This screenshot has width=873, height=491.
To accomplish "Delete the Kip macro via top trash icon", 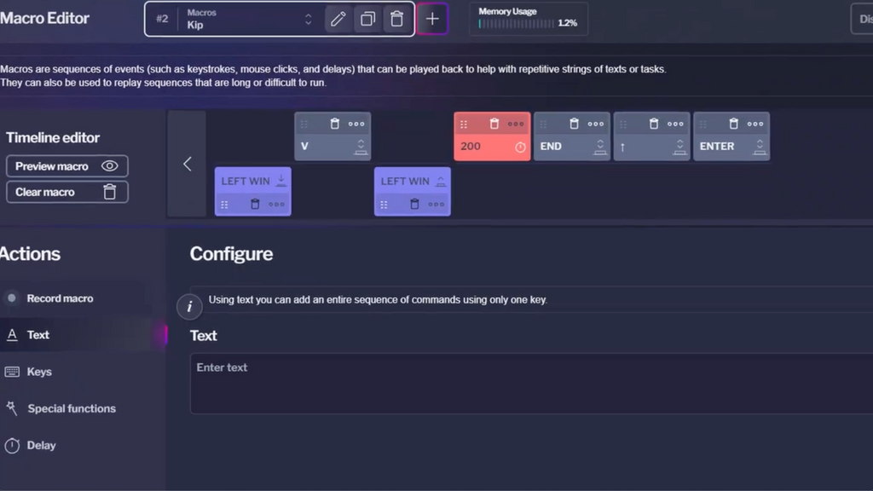I will 396,19.
